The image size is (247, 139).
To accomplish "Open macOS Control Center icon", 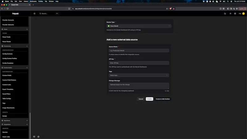I will pyautogui.click(x=231, y=2).
